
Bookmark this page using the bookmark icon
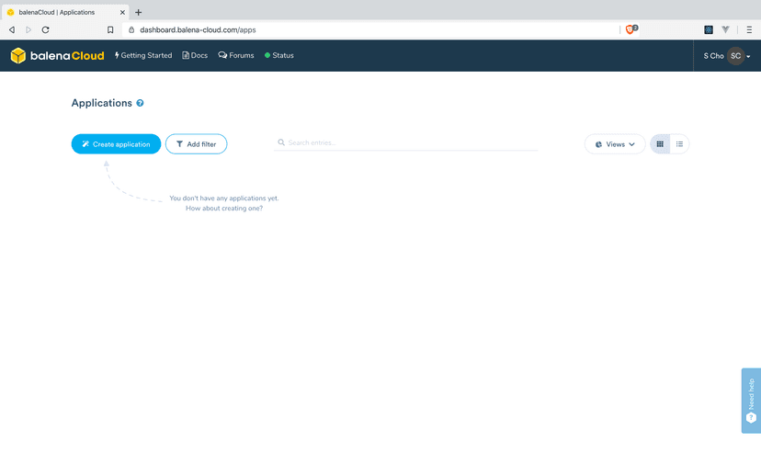click(110, 29)
